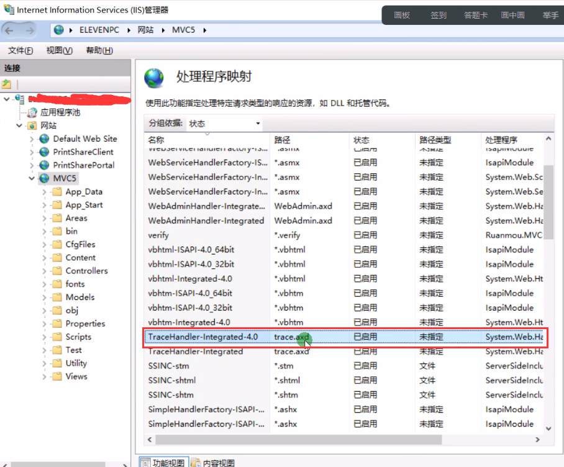This screenshot has width=564, height=467.
Task: Select the vbhtml-Integrated-4.0 row
Action: click(344, 279)
